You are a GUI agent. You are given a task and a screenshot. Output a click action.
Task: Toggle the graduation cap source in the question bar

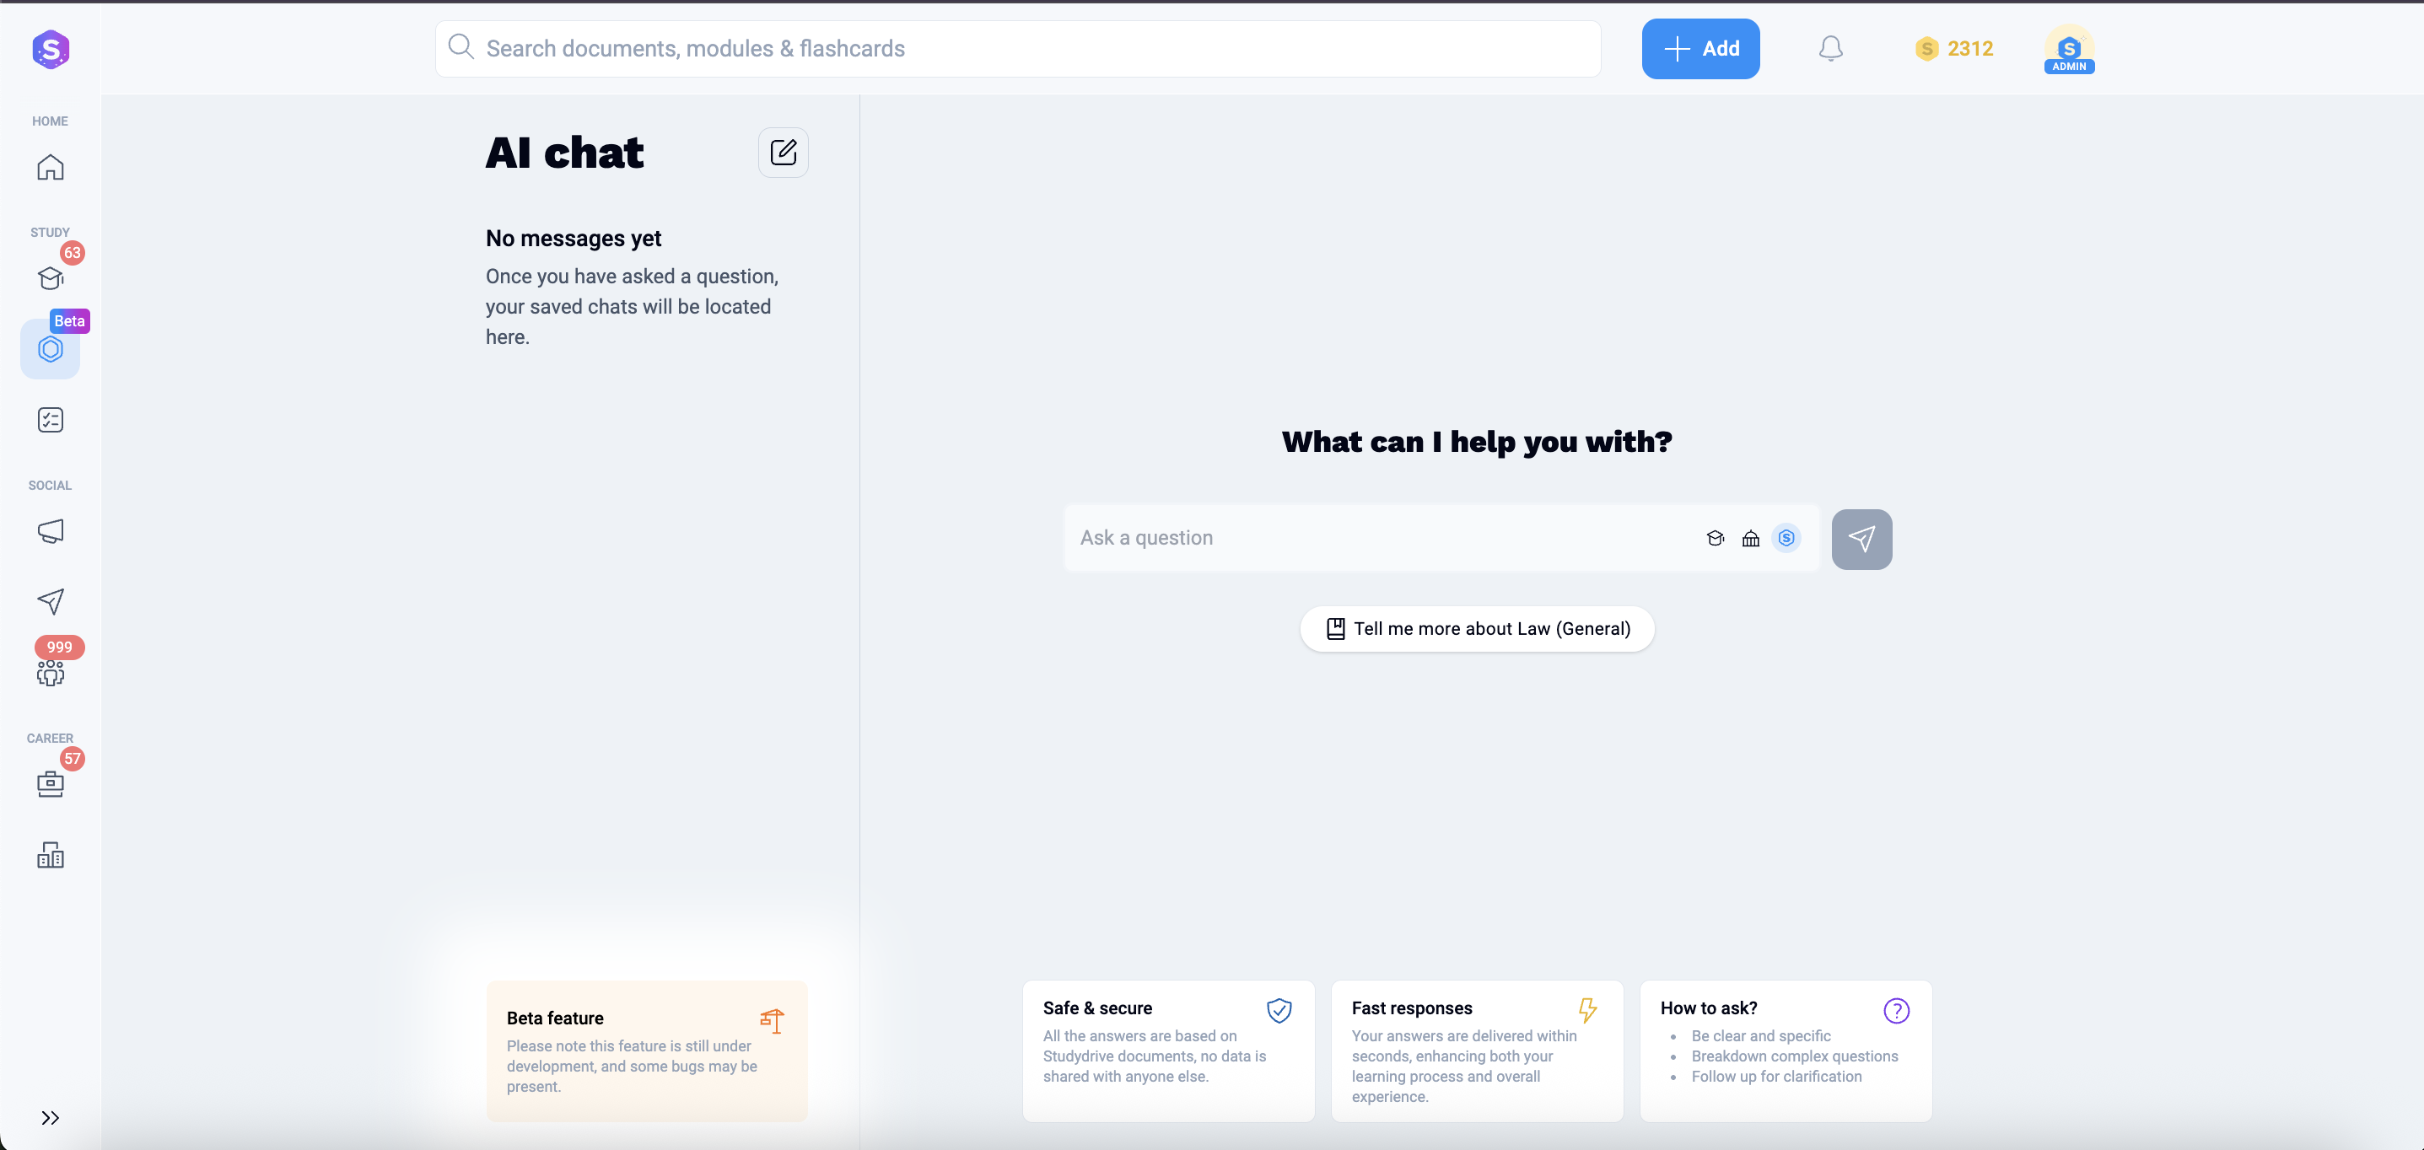tap(1716, 538)
